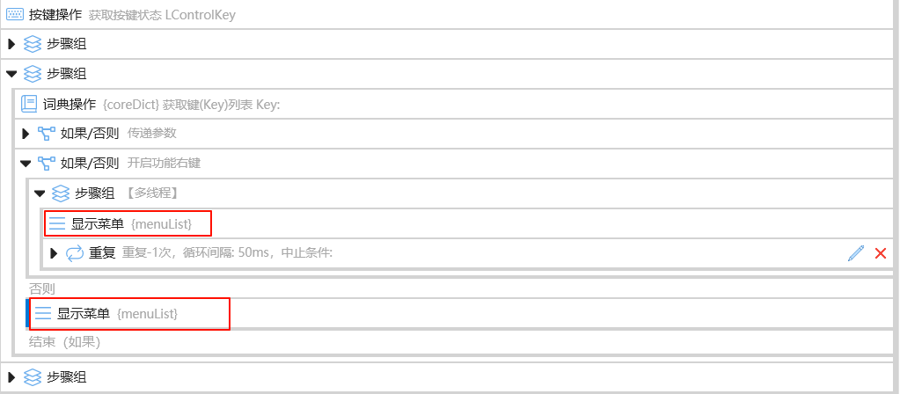Viewport: 900px width, 394px height.
Task: Select the 按键操作 LControlKey step row
Action: [x=448, y=14]
